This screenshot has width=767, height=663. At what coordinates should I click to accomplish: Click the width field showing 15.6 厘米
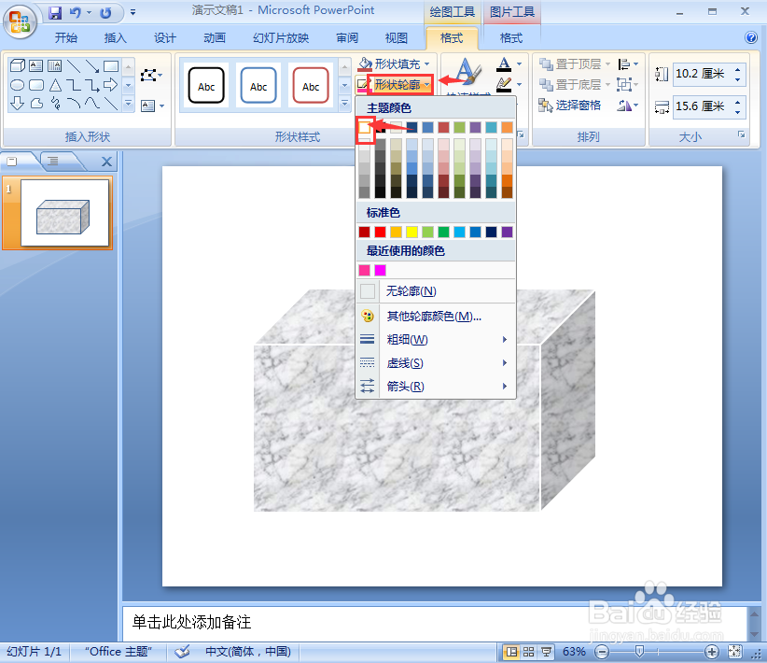[x=702, y=106]
